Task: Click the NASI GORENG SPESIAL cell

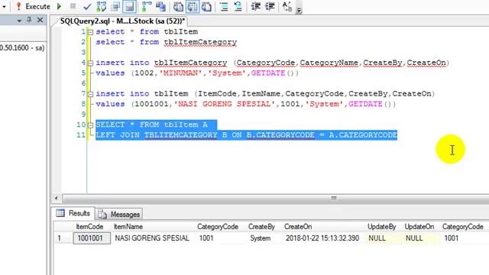Action: pyautogui.click(x=153, y=238)
